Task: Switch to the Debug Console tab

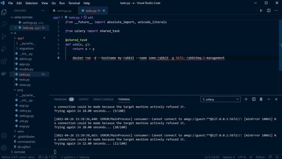Action: pos(103,99)
